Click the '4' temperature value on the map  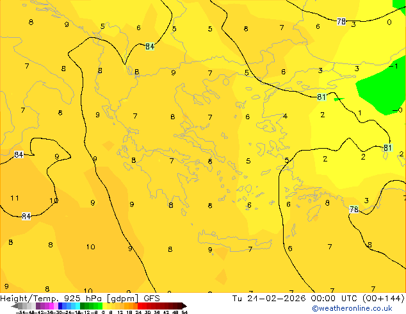click(285, 116)
